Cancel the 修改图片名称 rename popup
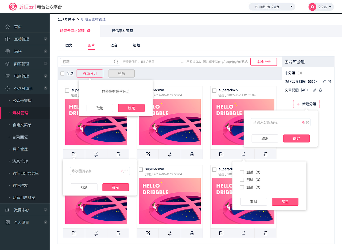 click(84, 187)
